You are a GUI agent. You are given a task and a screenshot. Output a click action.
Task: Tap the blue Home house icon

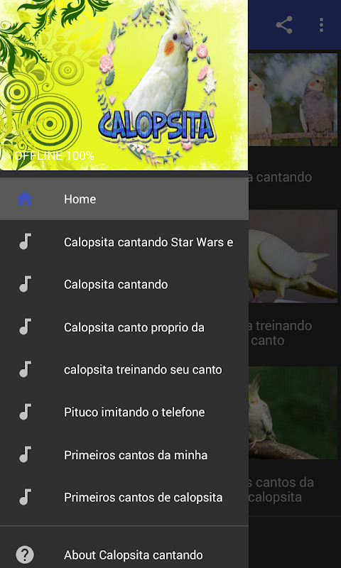point(25,199)
